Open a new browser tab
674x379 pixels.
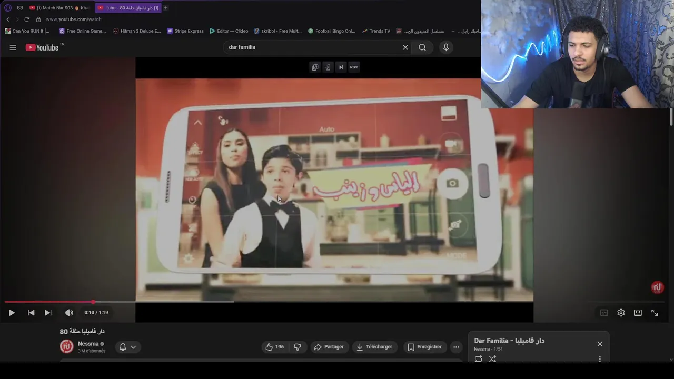[166, 8]
